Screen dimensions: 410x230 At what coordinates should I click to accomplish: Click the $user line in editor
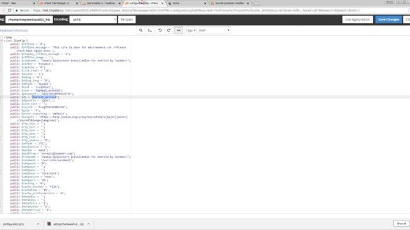pyautogui.click(x=37, y=91)
